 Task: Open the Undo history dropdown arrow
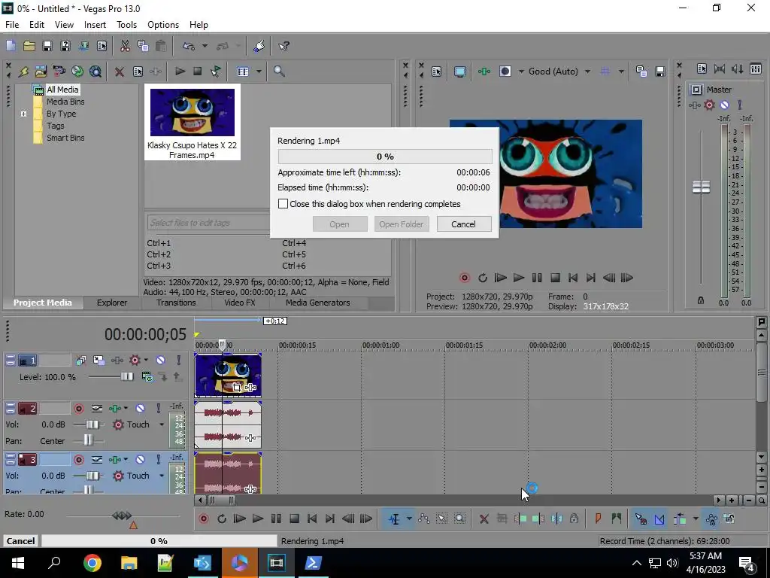[205, 46]
